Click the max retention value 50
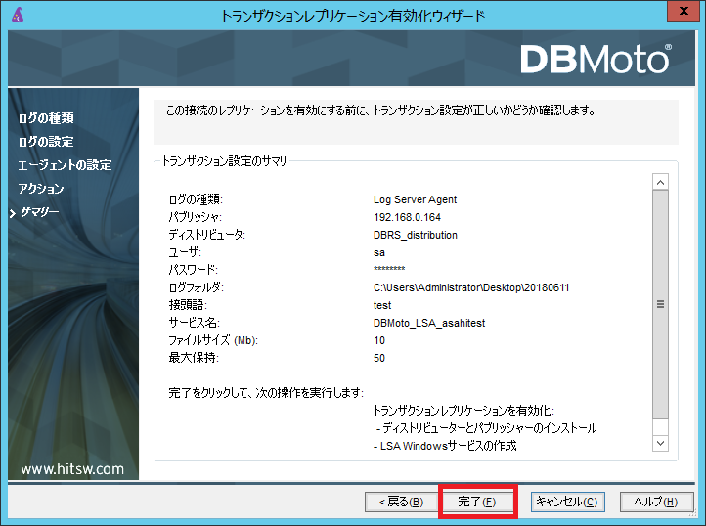706x526 pixels. (x=379, y=358)
